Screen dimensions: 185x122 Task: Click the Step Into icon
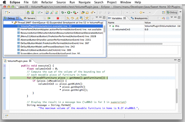pyautogui.click(x=68, y=18)
